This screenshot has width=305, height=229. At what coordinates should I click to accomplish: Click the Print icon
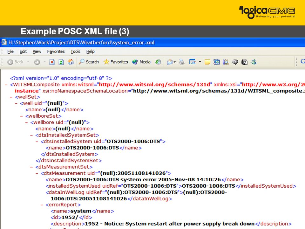[x=182, y=62]
